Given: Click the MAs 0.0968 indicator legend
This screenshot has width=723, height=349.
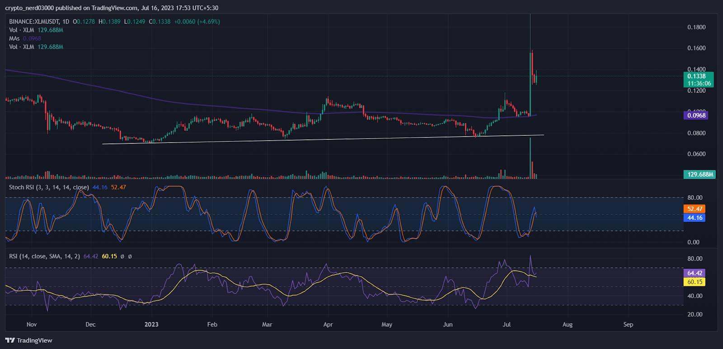Looking at the screenshot, I should coord(25,38).
